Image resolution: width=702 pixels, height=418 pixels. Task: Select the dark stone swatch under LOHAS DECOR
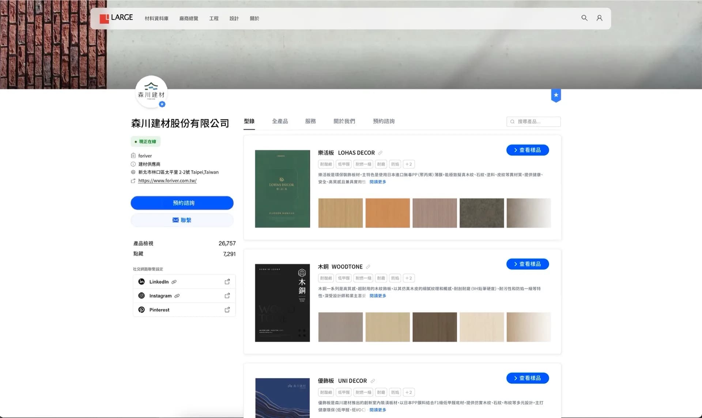[482, 213]
